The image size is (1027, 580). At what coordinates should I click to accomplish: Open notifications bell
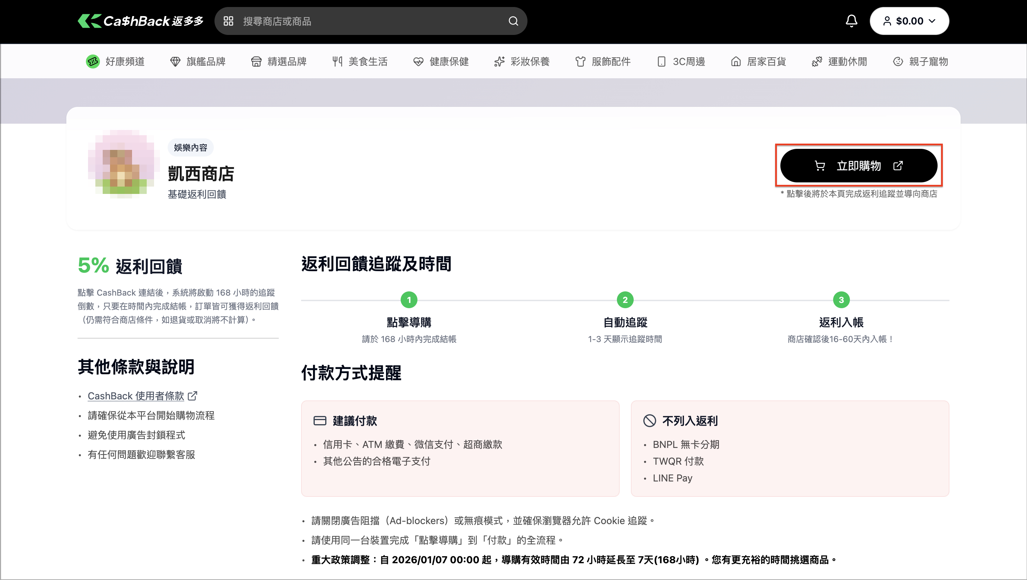point(851,21)
